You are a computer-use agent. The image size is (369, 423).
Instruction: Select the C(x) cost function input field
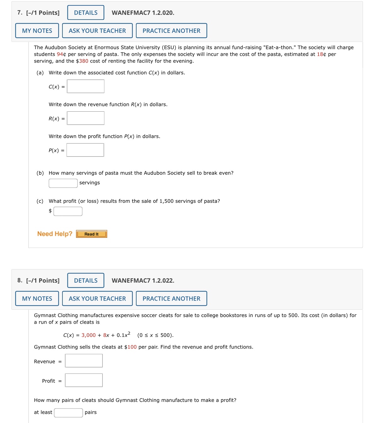tap(85, 86)
